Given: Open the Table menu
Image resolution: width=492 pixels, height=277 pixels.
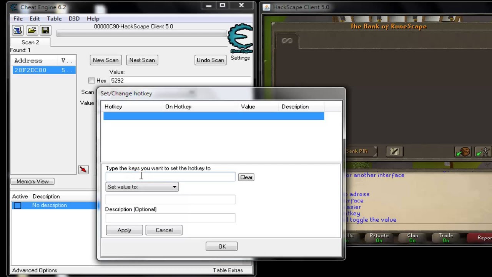Looking at the screenshot, I should (x=54, y=18).
